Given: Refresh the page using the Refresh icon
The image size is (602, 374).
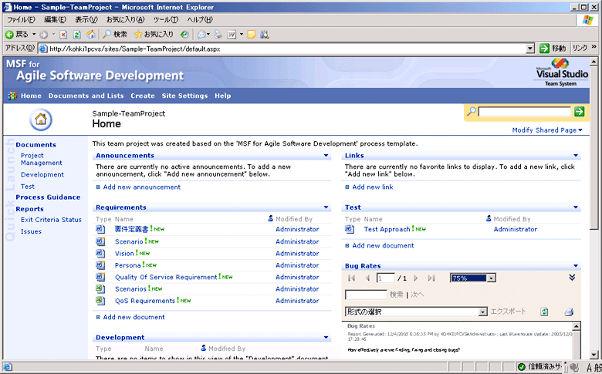Looking at the screenshot, I should pyautogui.click(x=76, y=35).
